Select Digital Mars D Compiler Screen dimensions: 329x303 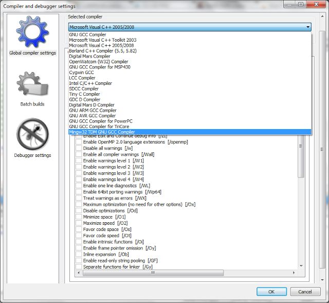click(x=190, y=105)
